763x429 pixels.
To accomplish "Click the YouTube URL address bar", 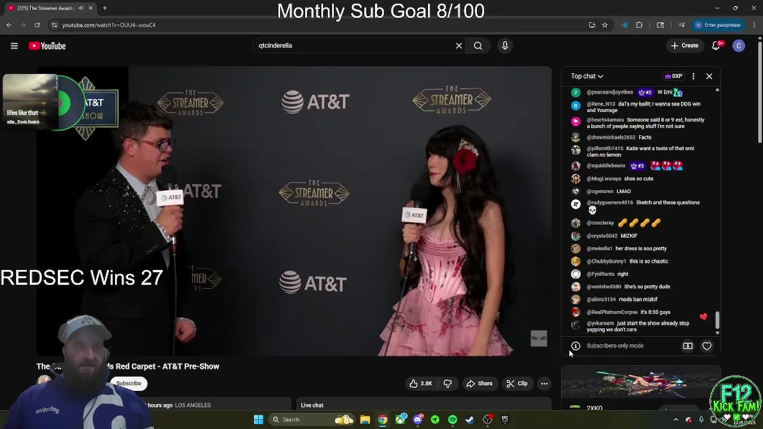I will (x=322, y=25).
